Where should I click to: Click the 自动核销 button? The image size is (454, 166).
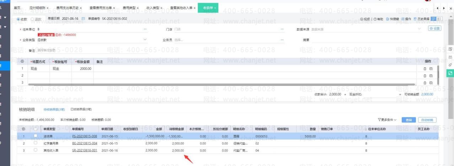click(426, 120)
